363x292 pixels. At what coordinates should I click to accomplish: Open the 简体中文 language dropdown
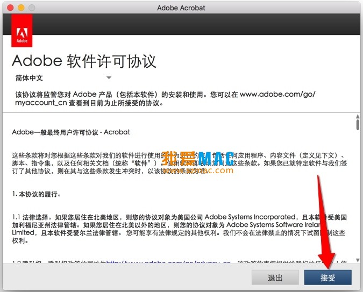pos(63,78)
